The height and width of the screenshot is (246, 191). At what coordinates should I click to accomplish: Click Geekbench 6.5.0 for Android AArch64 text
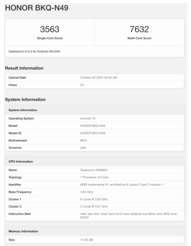coord(34,51)
